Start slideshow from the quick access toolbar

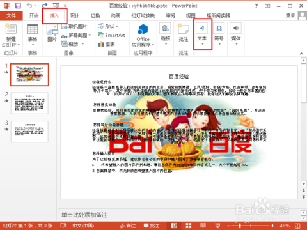[x=56, y=6]
